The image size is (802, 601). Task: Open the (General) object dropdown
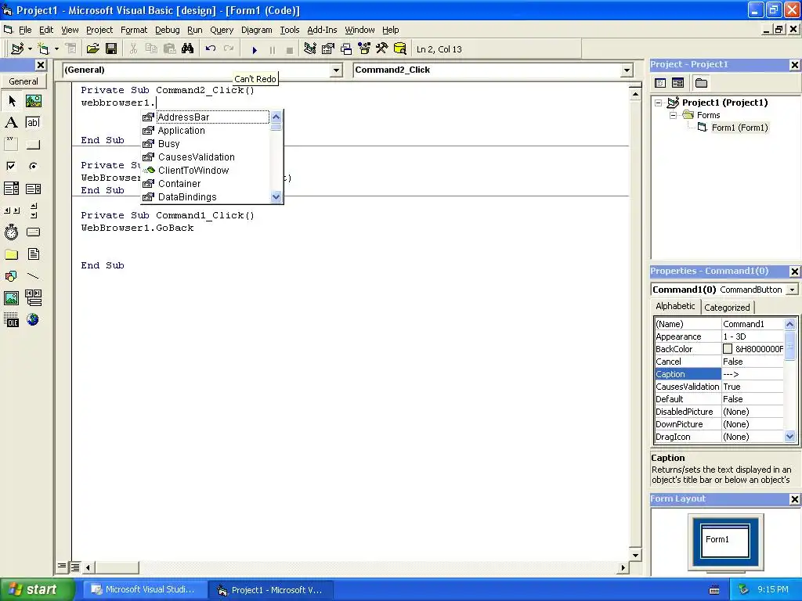(x=336, y=70)
